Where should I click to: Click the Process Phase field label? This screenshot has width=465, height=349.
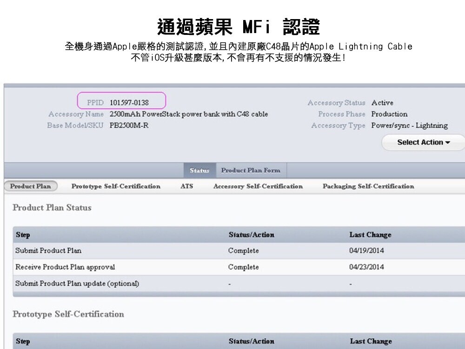click(342, 114)
